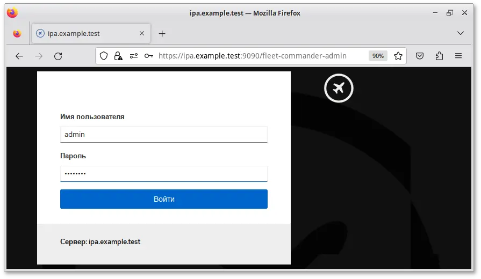481x279 pixels.
Task: Focus the Имя пользователя username field
Action: click(163, 135)
